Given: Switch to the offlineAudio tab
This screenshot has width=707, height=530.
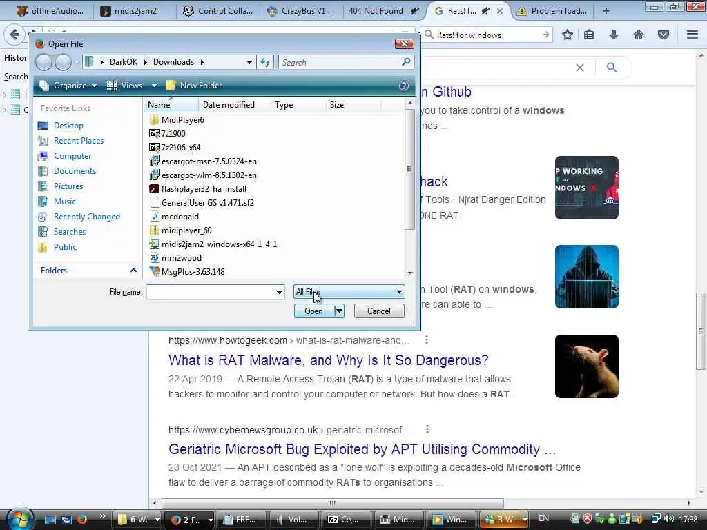Looking at the screenshot, I should [x=50, y=11].
